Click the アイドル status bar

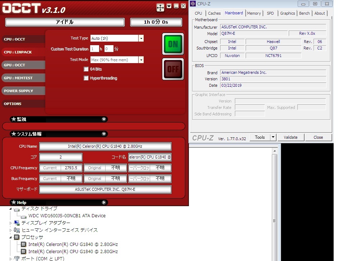coord(65,22)
